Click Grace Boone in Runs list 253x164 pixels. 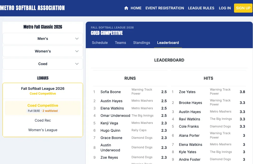(x=111, y=138)
